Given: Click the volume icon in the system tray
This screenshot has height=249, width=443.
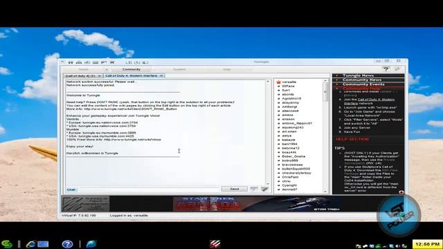Looking at the screenshot, I should (398, 246).
